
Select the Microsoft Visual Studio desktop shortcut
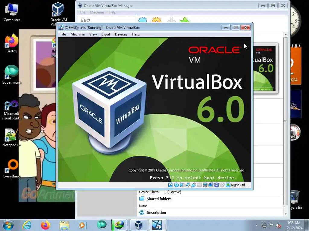coord(11,110)
